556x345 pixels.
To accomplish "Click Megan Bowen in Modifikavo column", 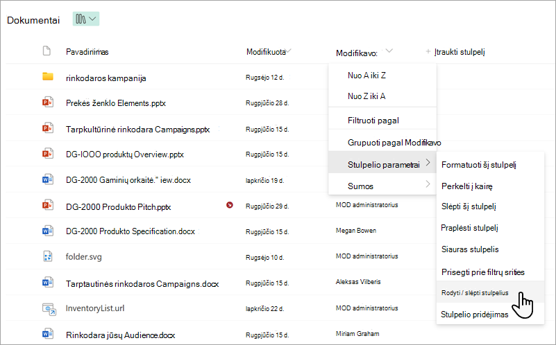I will (x=356, y=231).
